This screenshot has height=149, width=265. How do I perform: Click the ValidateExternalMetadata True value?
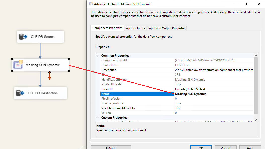[178, 108]
